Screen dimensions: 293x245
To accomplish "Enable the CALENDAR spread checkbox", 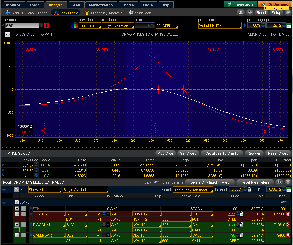I will point(17,235).
